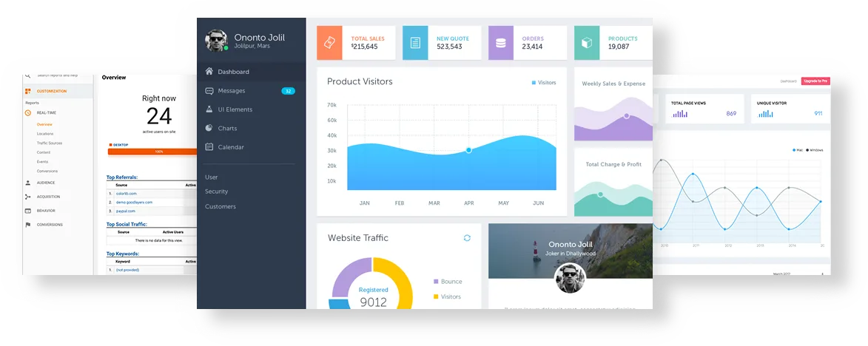Expand Audience in the analytics sidebar
Viewport: 868px width, 346px height.
click(46, 183)
